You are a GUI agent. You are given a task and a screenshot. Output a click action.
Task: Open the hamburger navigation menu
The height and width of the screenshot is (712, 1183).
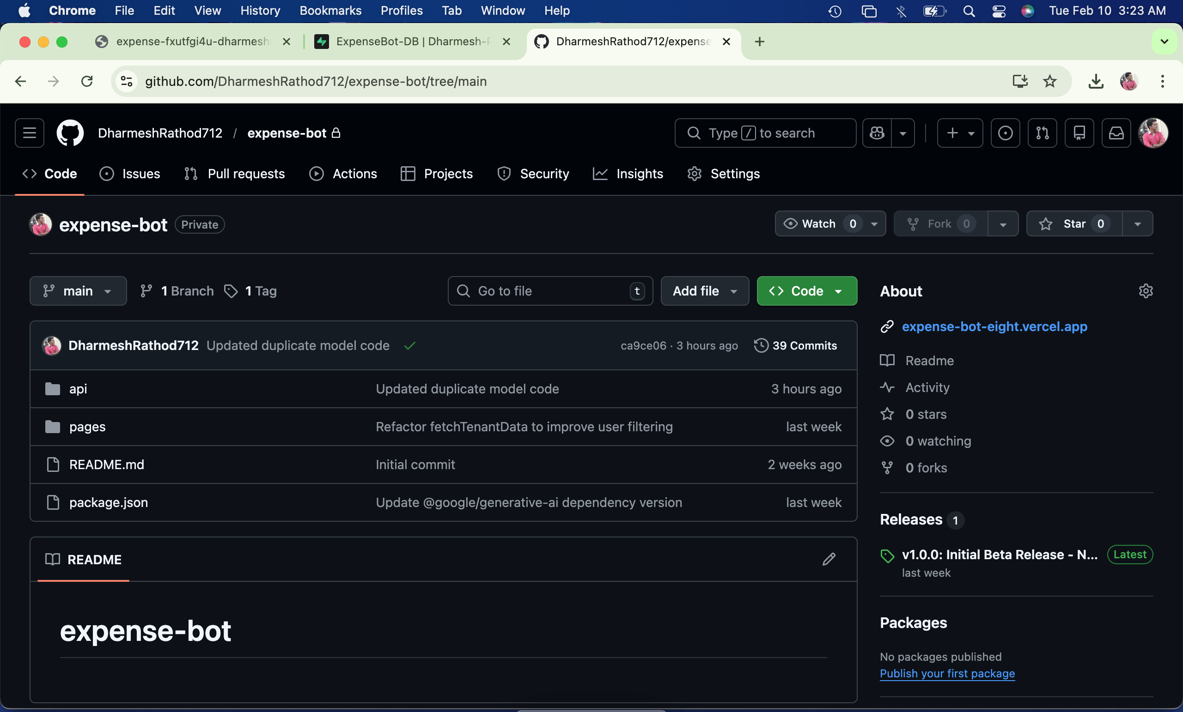pyautogui.click(x=29, y=133)
